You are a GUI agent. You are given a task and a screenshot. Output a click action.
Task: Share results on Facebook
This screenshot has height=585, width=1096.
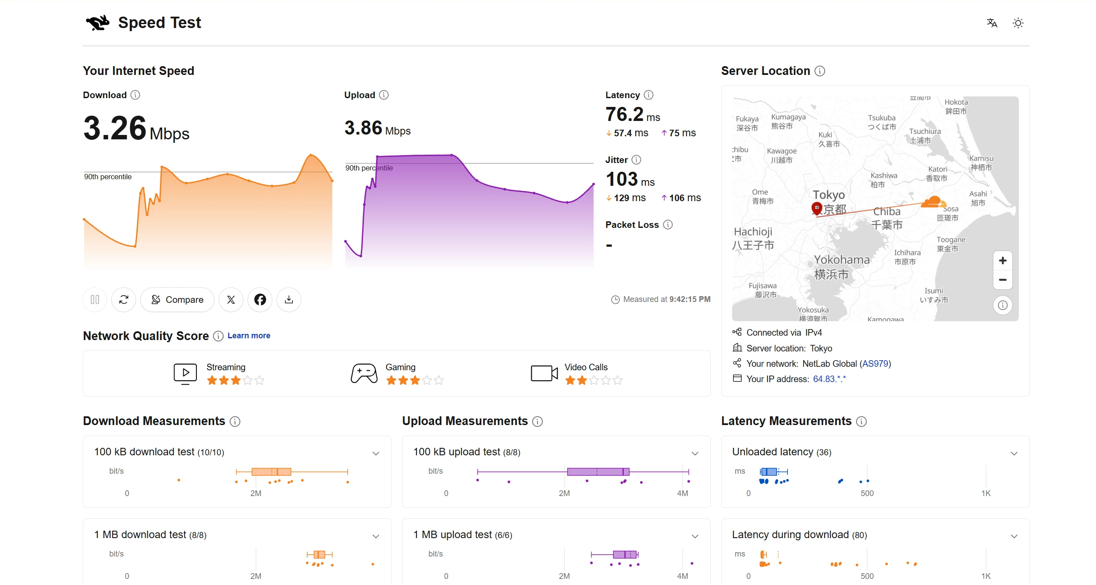[260, 300]
